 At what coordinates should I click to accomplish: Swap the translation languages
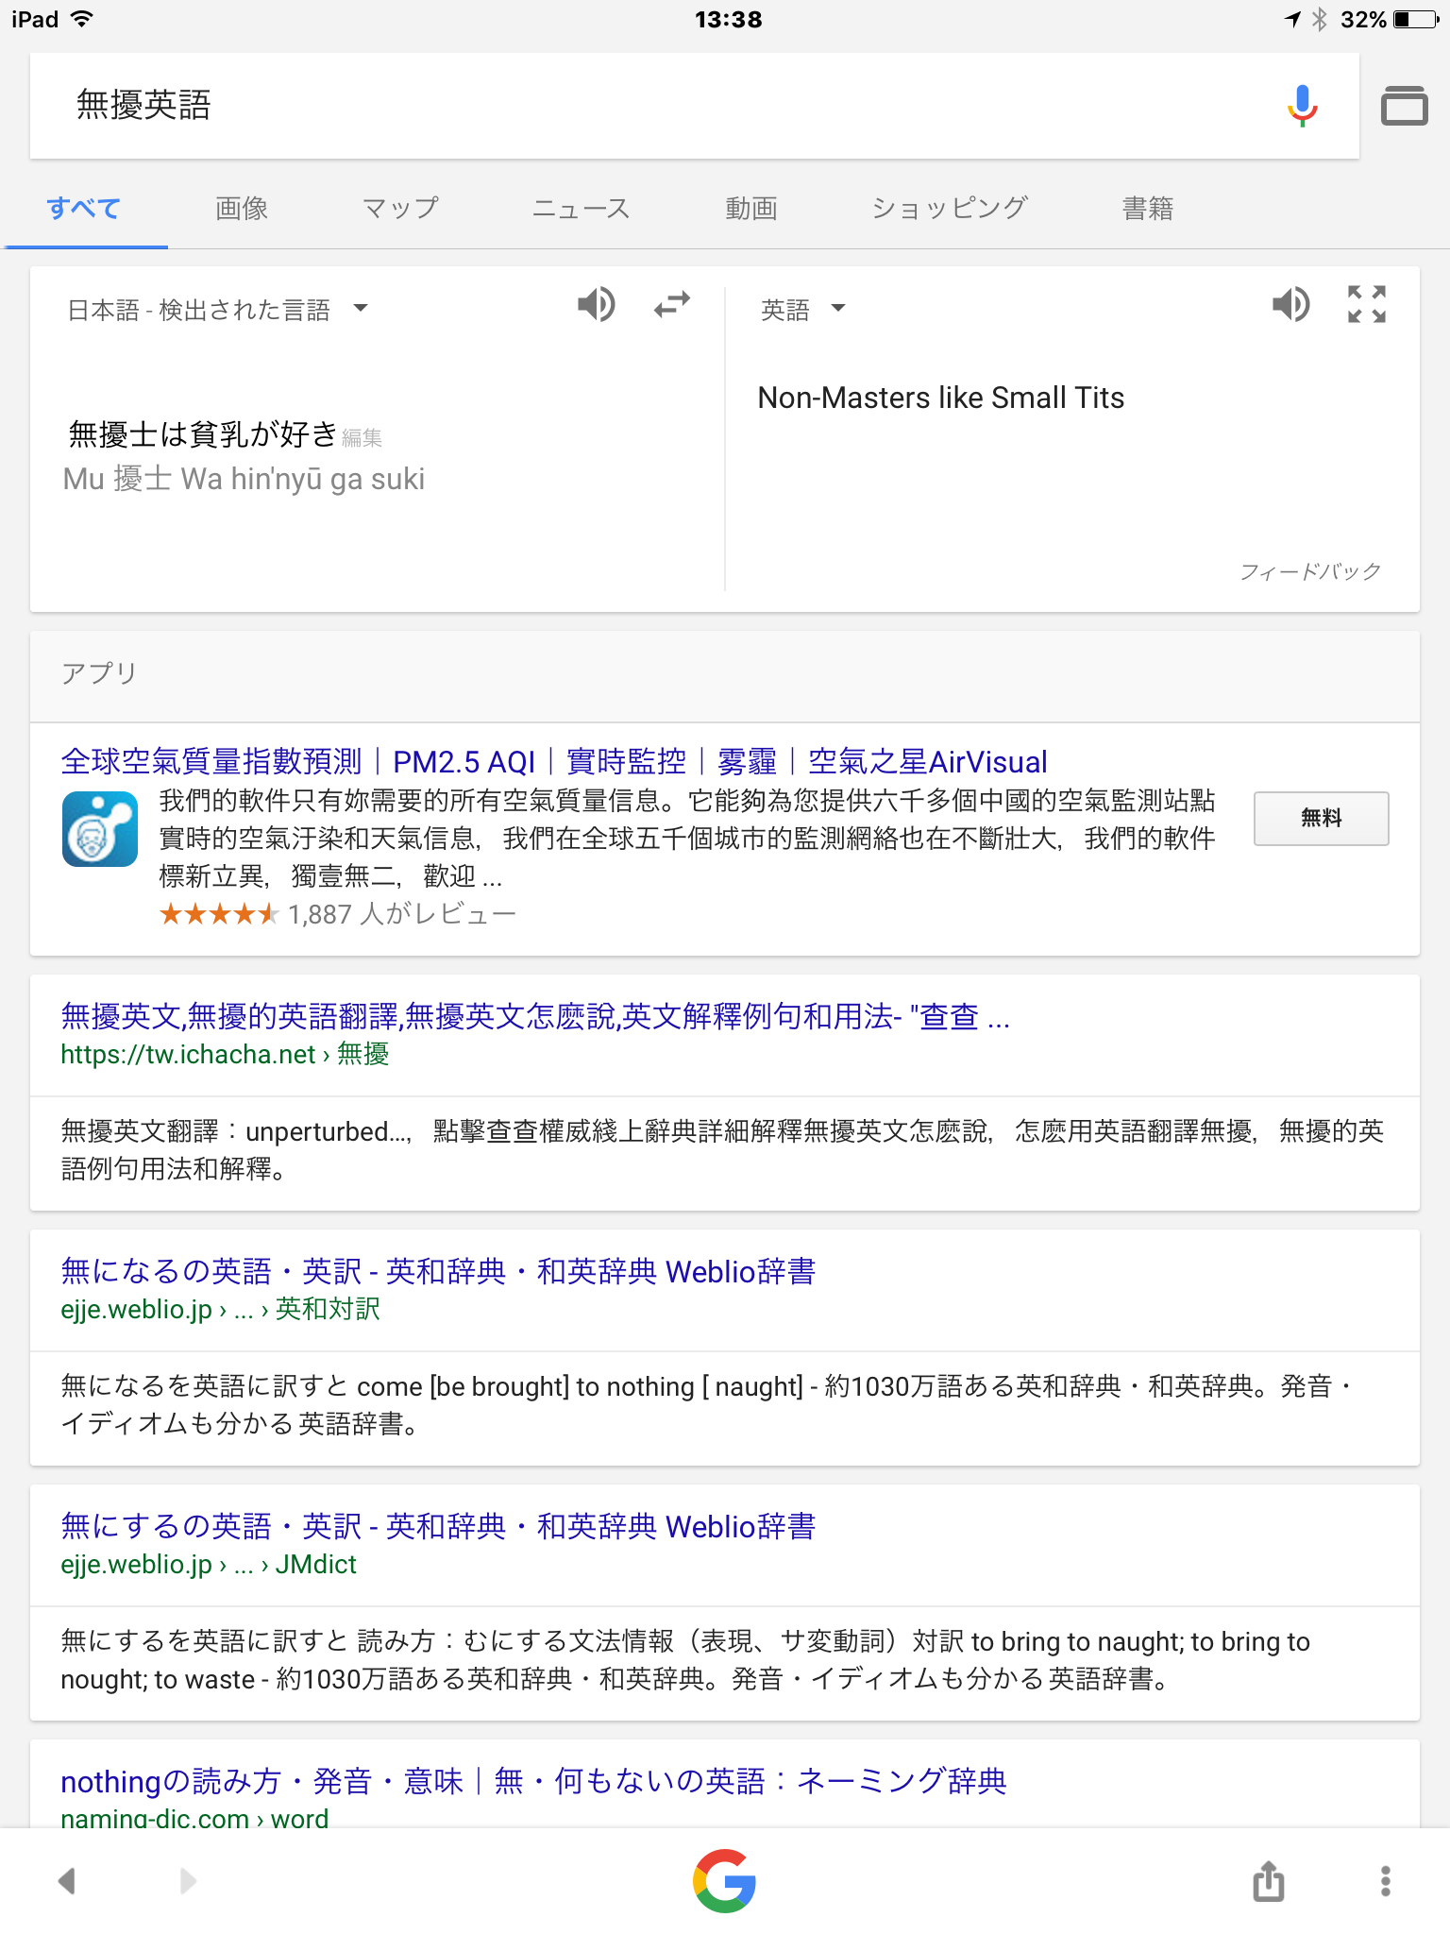point(671,305)
